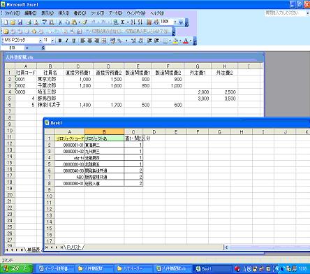310x274 pixels.
Task: Toggle Center alignment
Action: 89,41
